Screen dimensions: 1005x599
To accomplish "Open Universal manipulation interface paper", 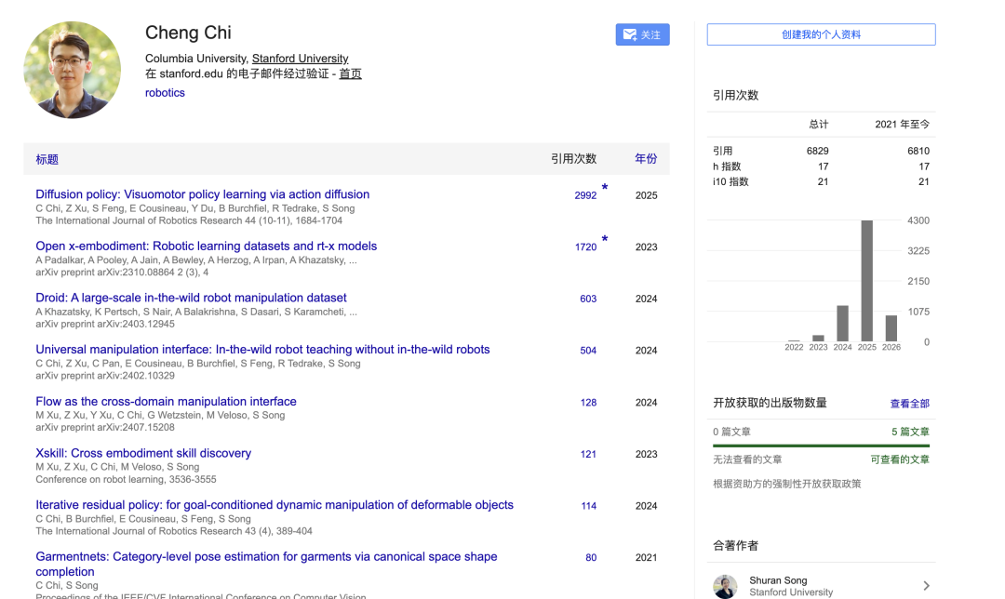I will click(x=262, y=350).
